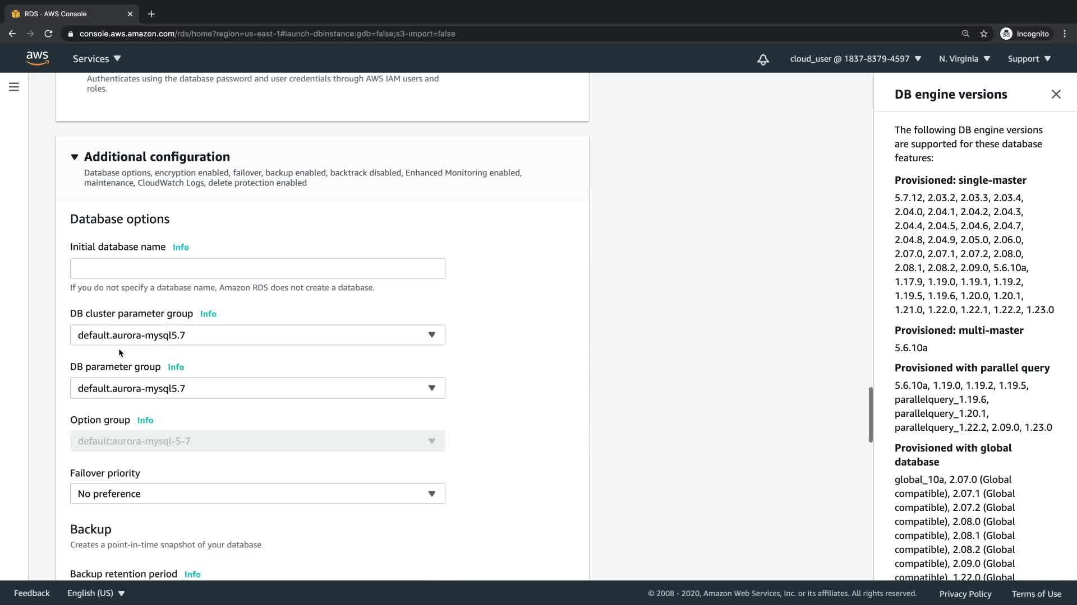This screenshot has width=1077, height=605.
Task: Click the main page vertical scrollbar thumb
Action: click(871, 415)
